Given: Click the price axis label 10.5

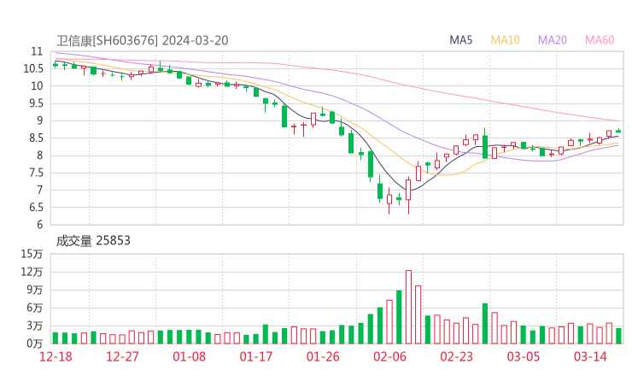Looking at the screenshot, I should click(33, 68).
